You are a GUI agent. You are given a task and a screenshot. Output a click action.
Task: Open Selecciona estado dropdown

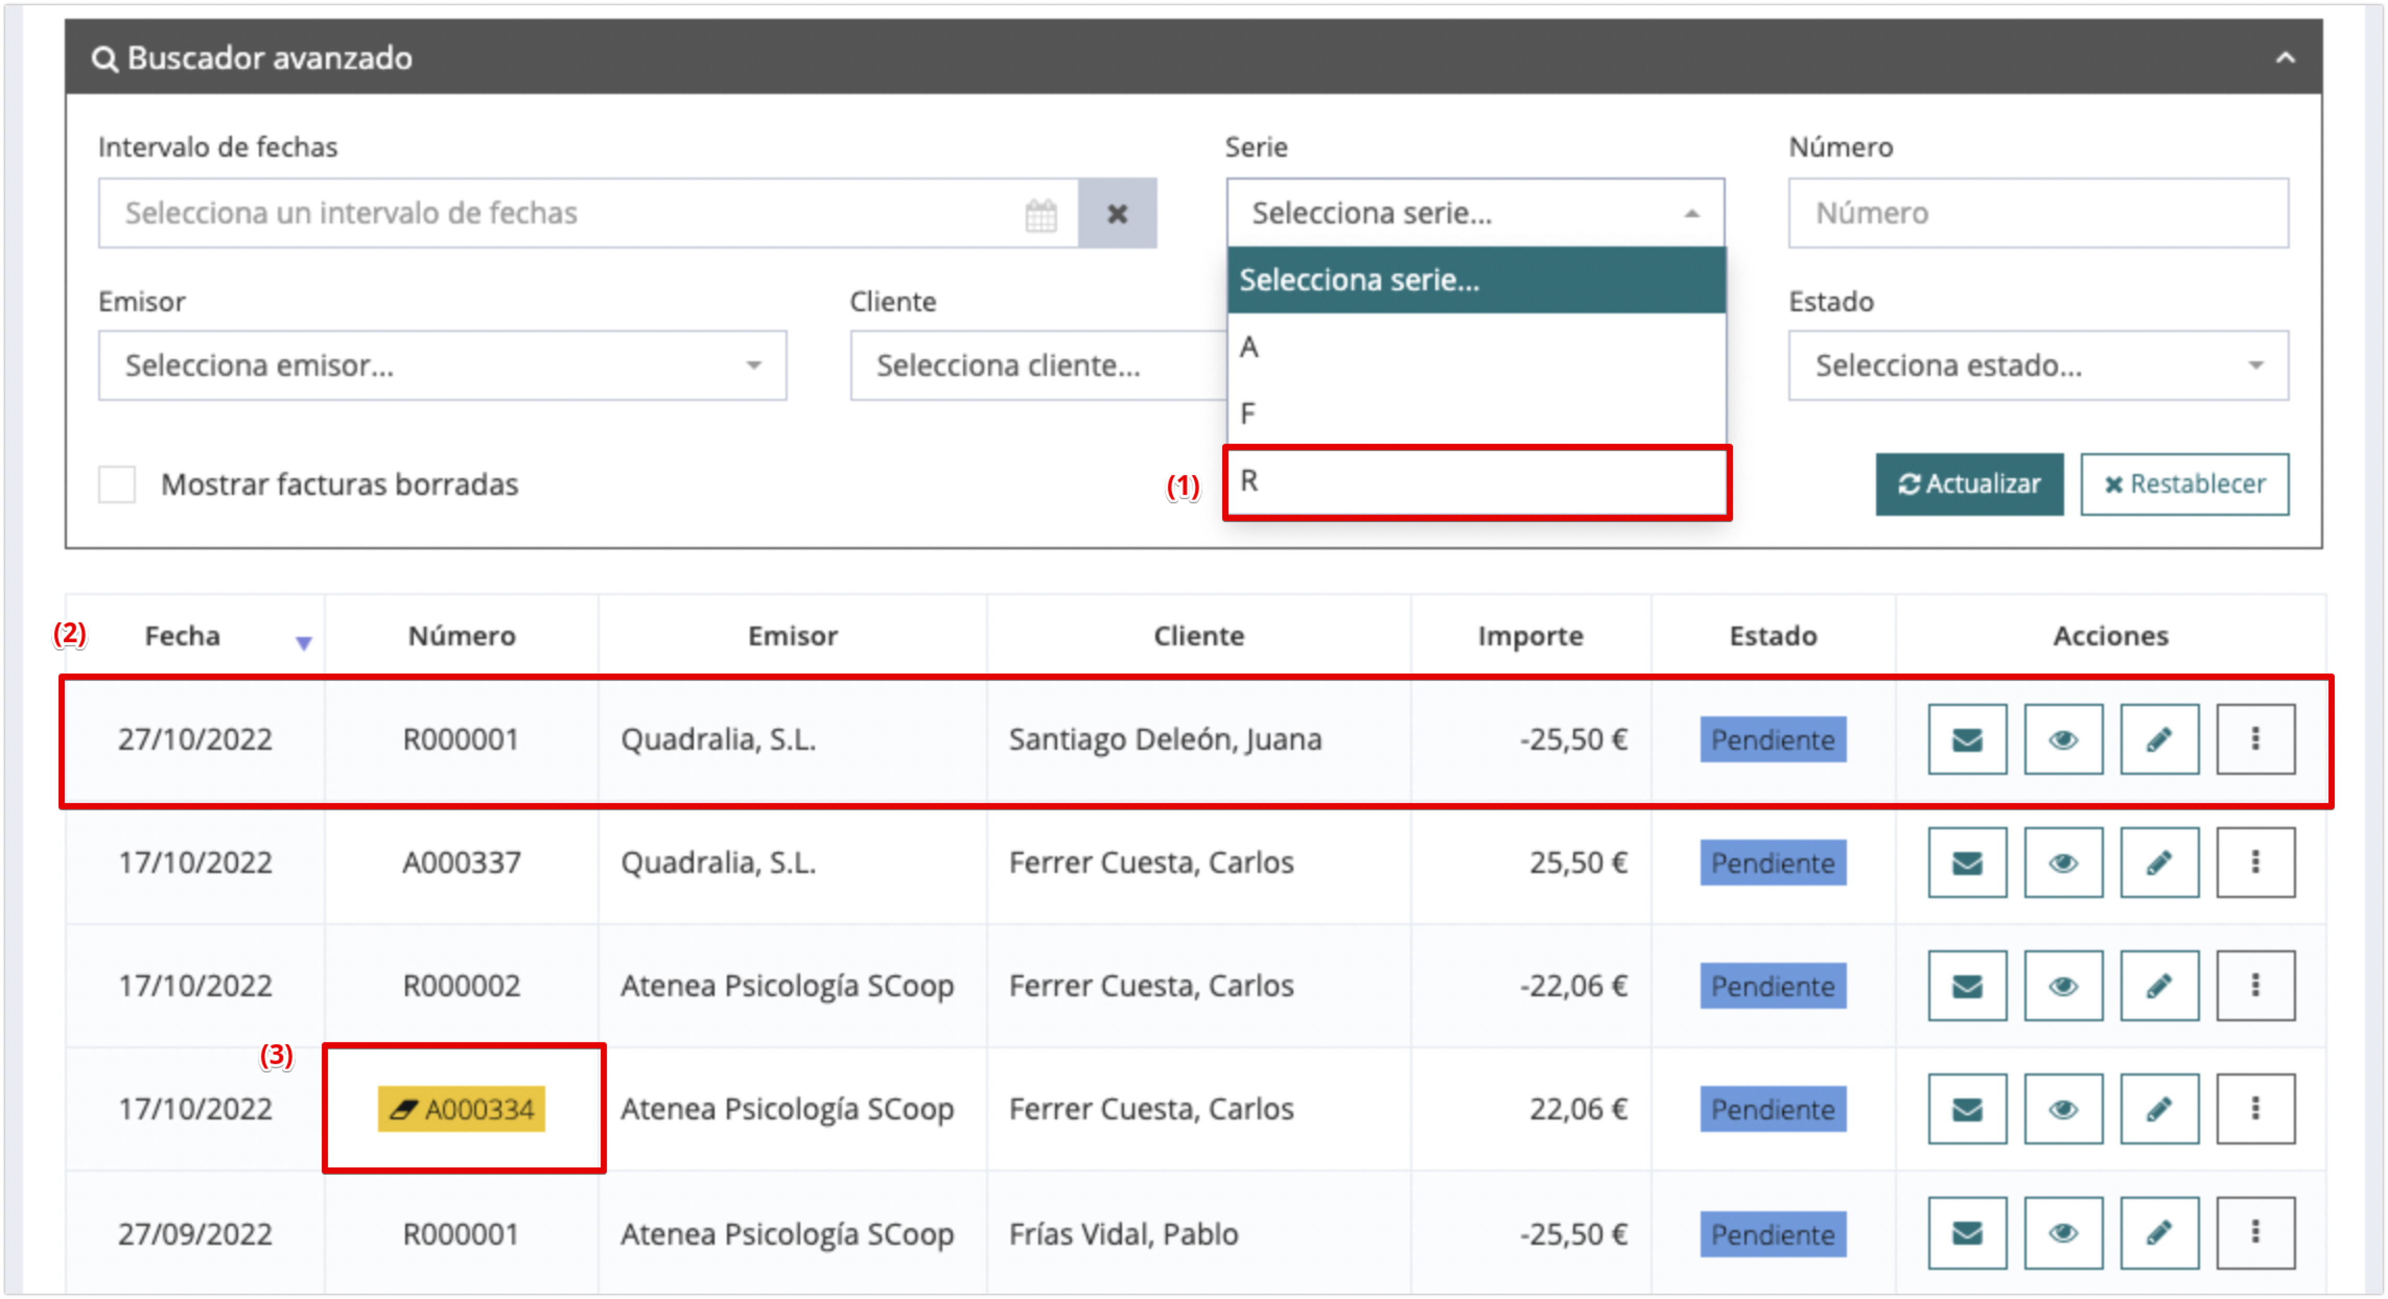[2038, 366]
